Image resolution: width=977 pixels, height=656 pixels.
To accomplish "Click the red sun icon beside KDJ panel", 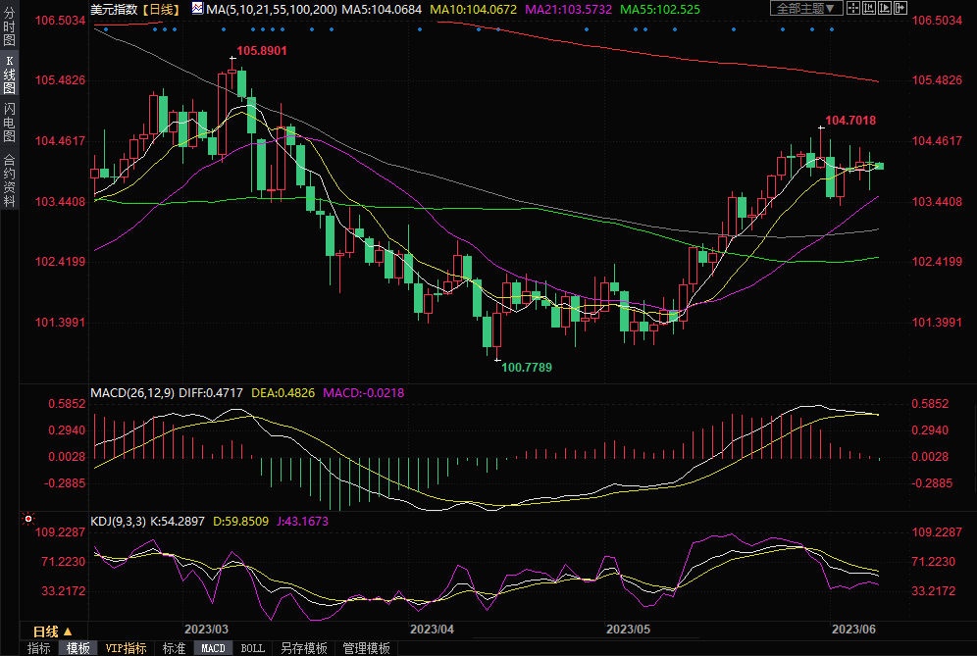I will pyautogui.click(x=28, y=518).
